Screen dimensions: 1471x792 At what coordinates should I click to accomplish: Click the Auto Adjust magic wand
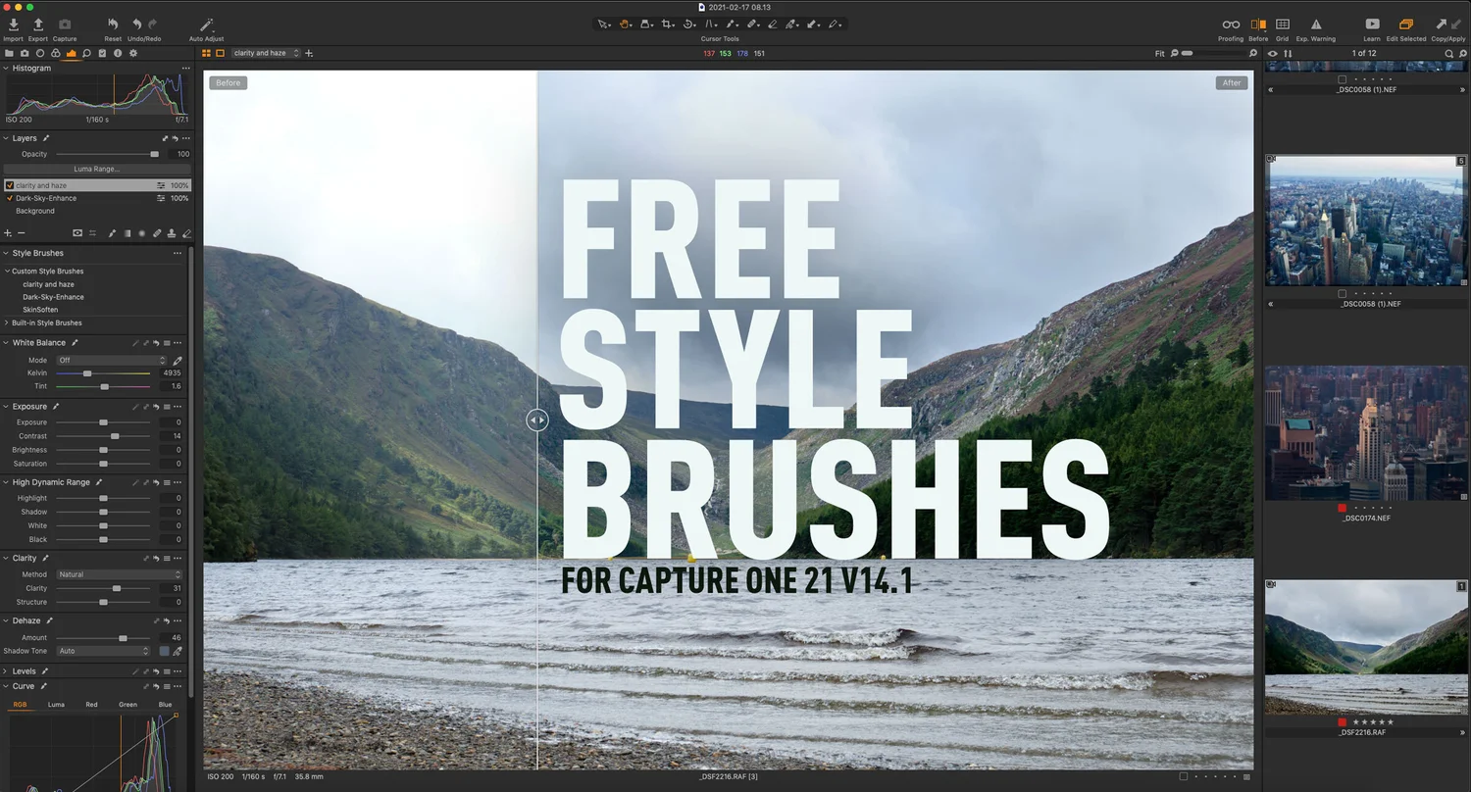(206, 25)
